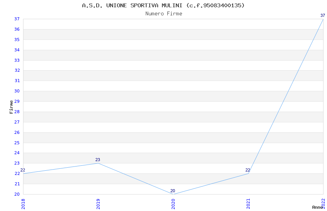
Task: Select the 2018 year label on x-axis
Action: point(23,204)
